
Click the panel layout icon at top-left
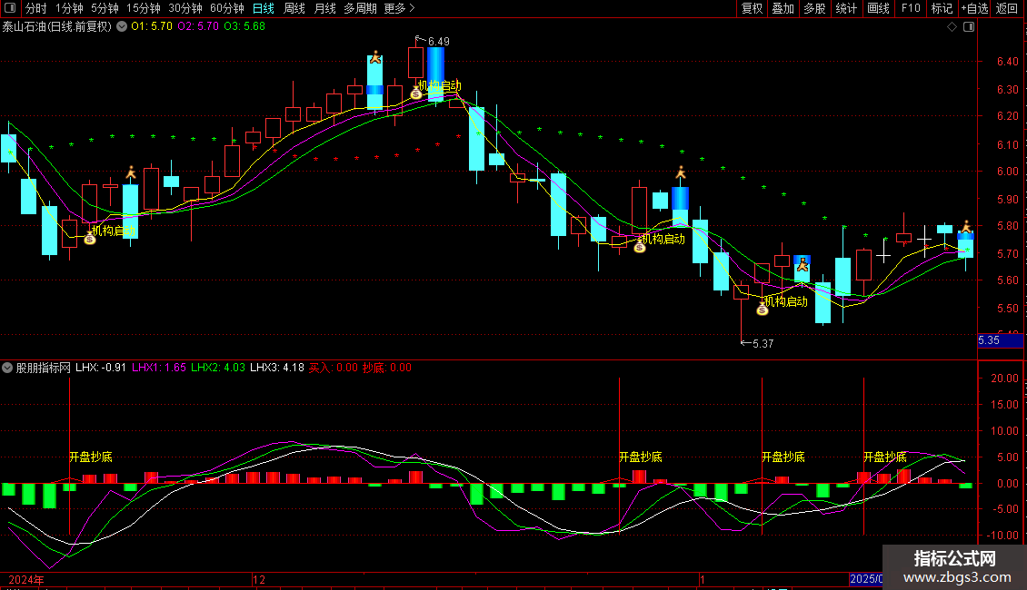(10, 8)
